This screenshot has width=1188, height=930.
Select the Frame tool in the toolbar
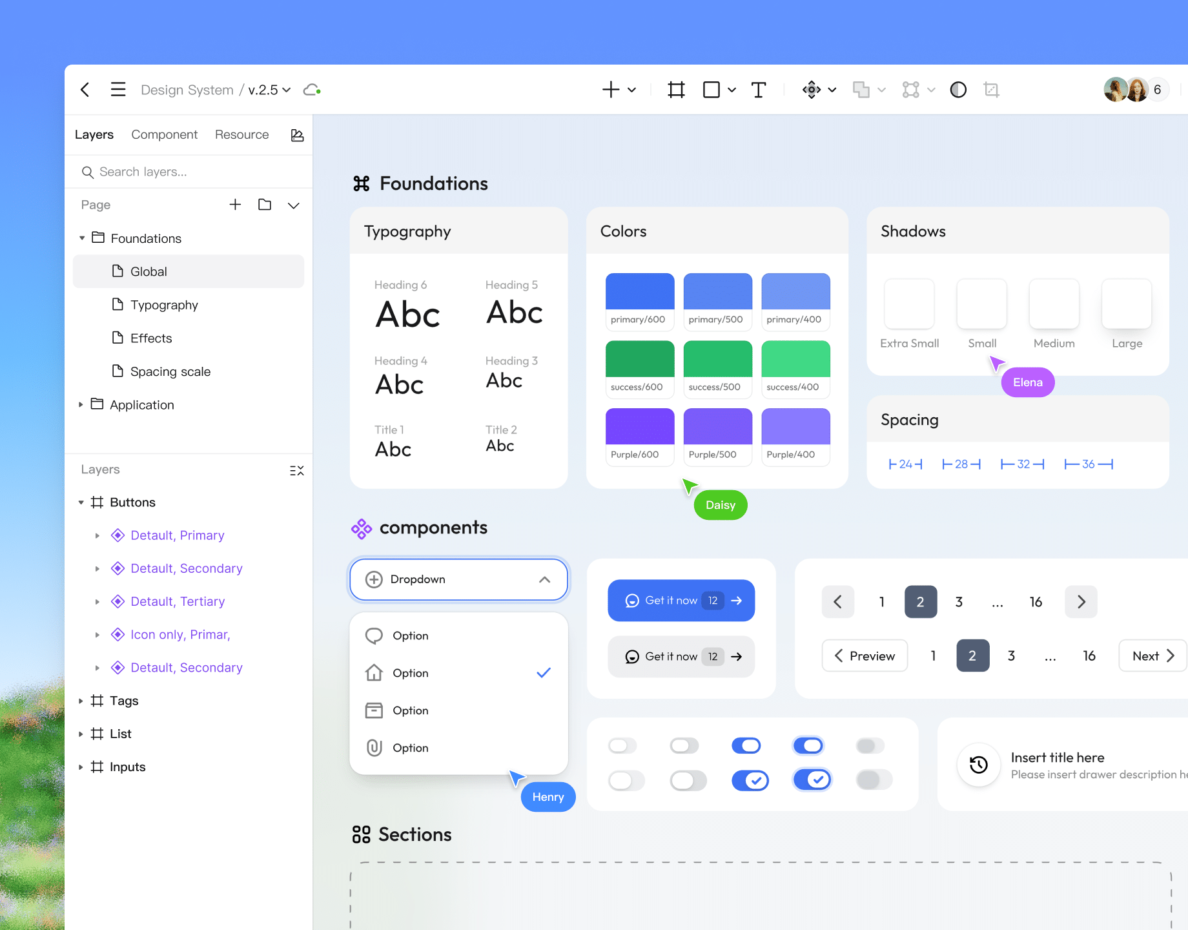coord(676,89)
